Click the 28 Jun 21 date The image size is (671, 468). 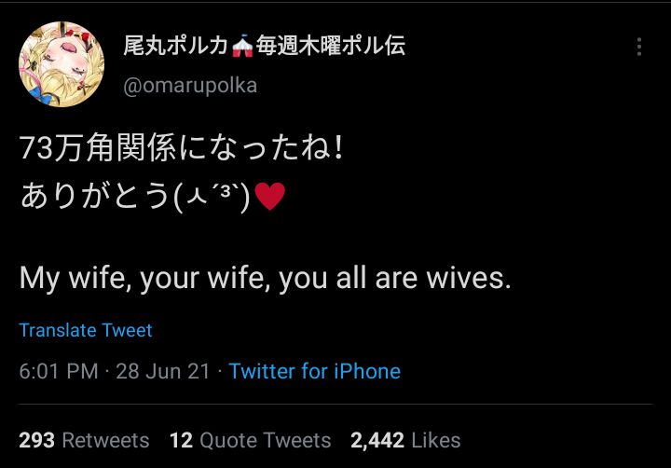pos(163,371)
